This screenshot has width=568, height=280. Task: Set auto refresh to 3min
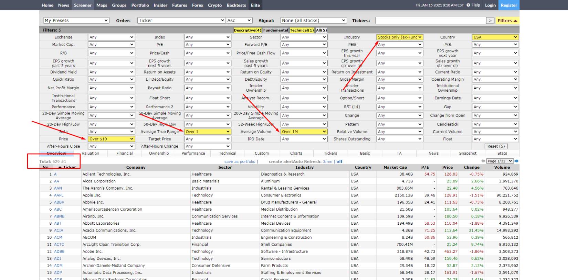coord(327,161)
